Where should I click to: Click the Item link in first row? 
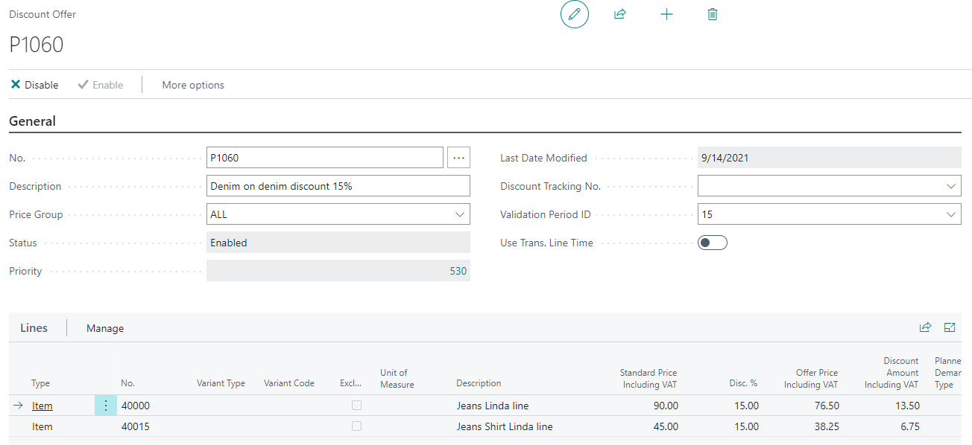pyautogui.click(x=42, y=406)
